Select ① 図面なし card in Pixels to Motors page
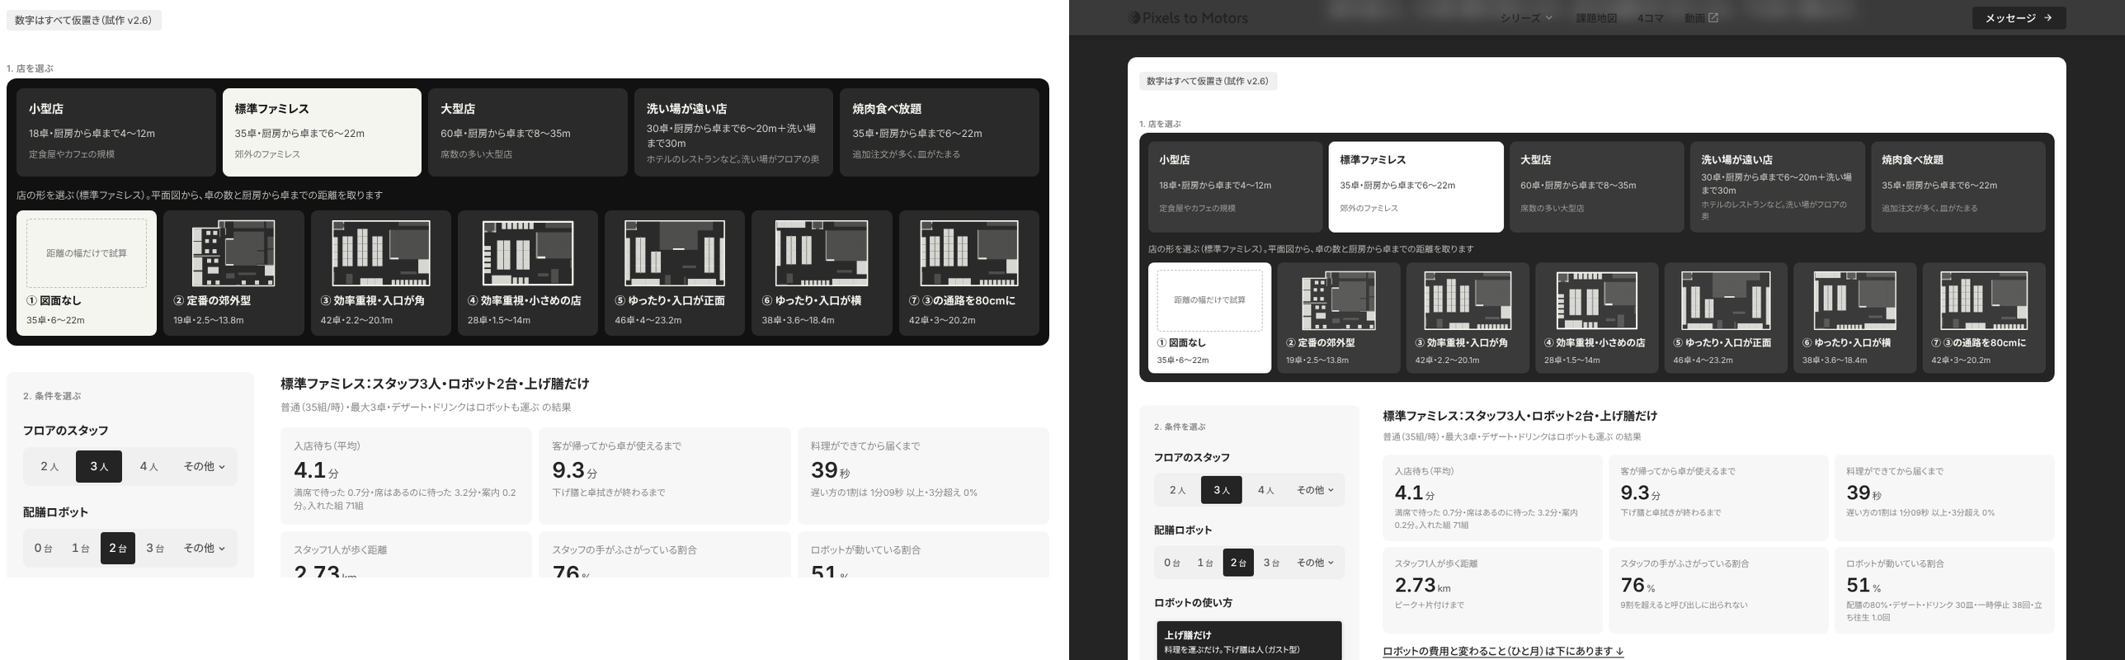2125x660 pixels. [x=1209, y=318]
